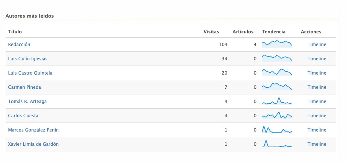Click Marcos González Penín trend sparkline

(x=277, y=129)
